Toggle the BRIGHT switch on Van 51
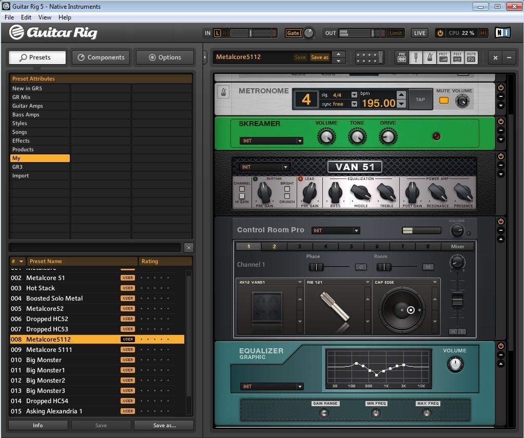 coord(287,189)
